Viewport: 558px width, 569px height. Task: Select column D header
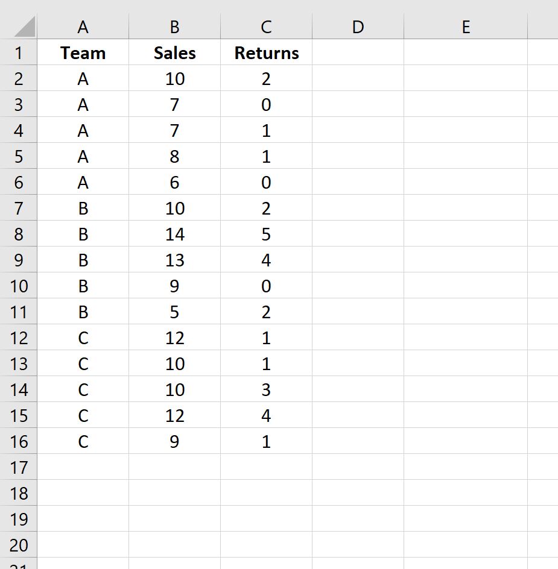point(358,27)
